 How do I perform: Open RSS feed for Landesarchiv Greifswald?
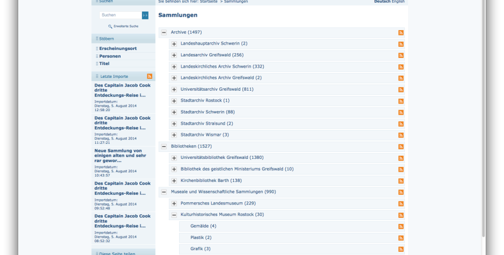click(x=401, y=55)
